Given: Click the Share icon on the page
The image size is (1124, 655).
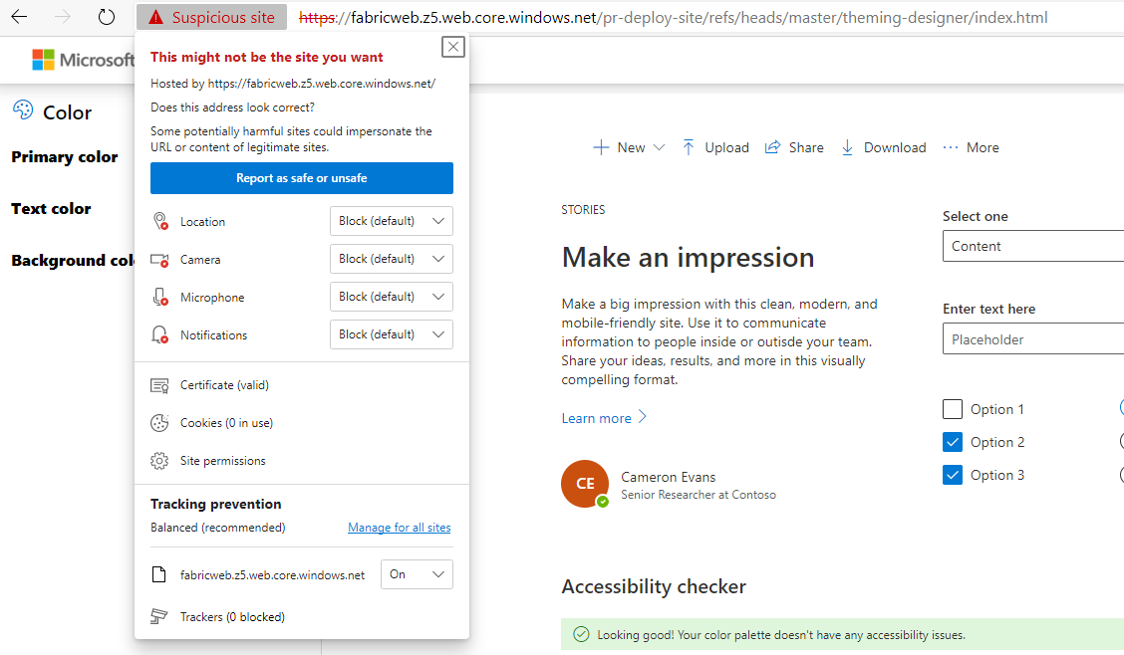Looking at the screenshot, I should [774, 146].
